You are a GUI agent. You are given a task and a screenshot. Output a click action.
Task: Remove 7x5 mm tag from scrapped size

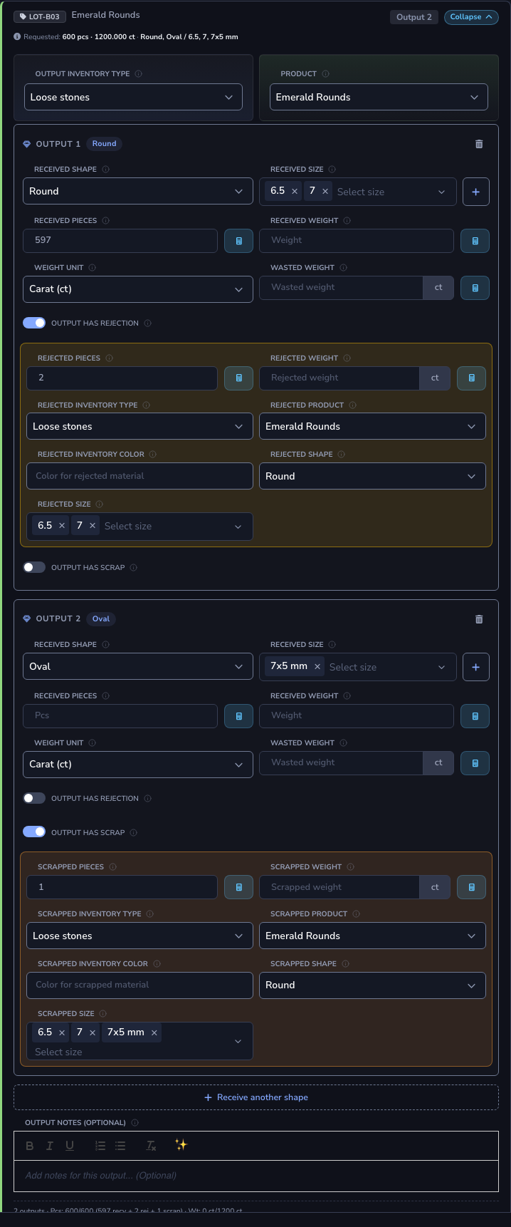154,1032
